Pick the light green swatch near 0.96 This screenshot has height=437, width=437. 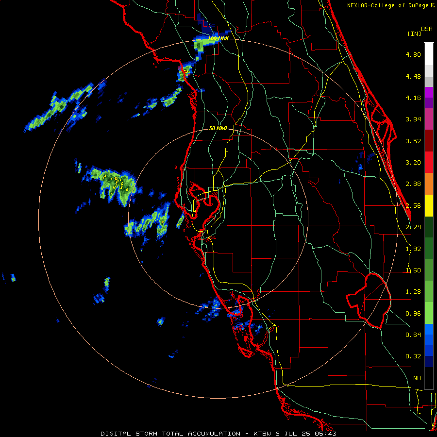click(x=429, y=313)
